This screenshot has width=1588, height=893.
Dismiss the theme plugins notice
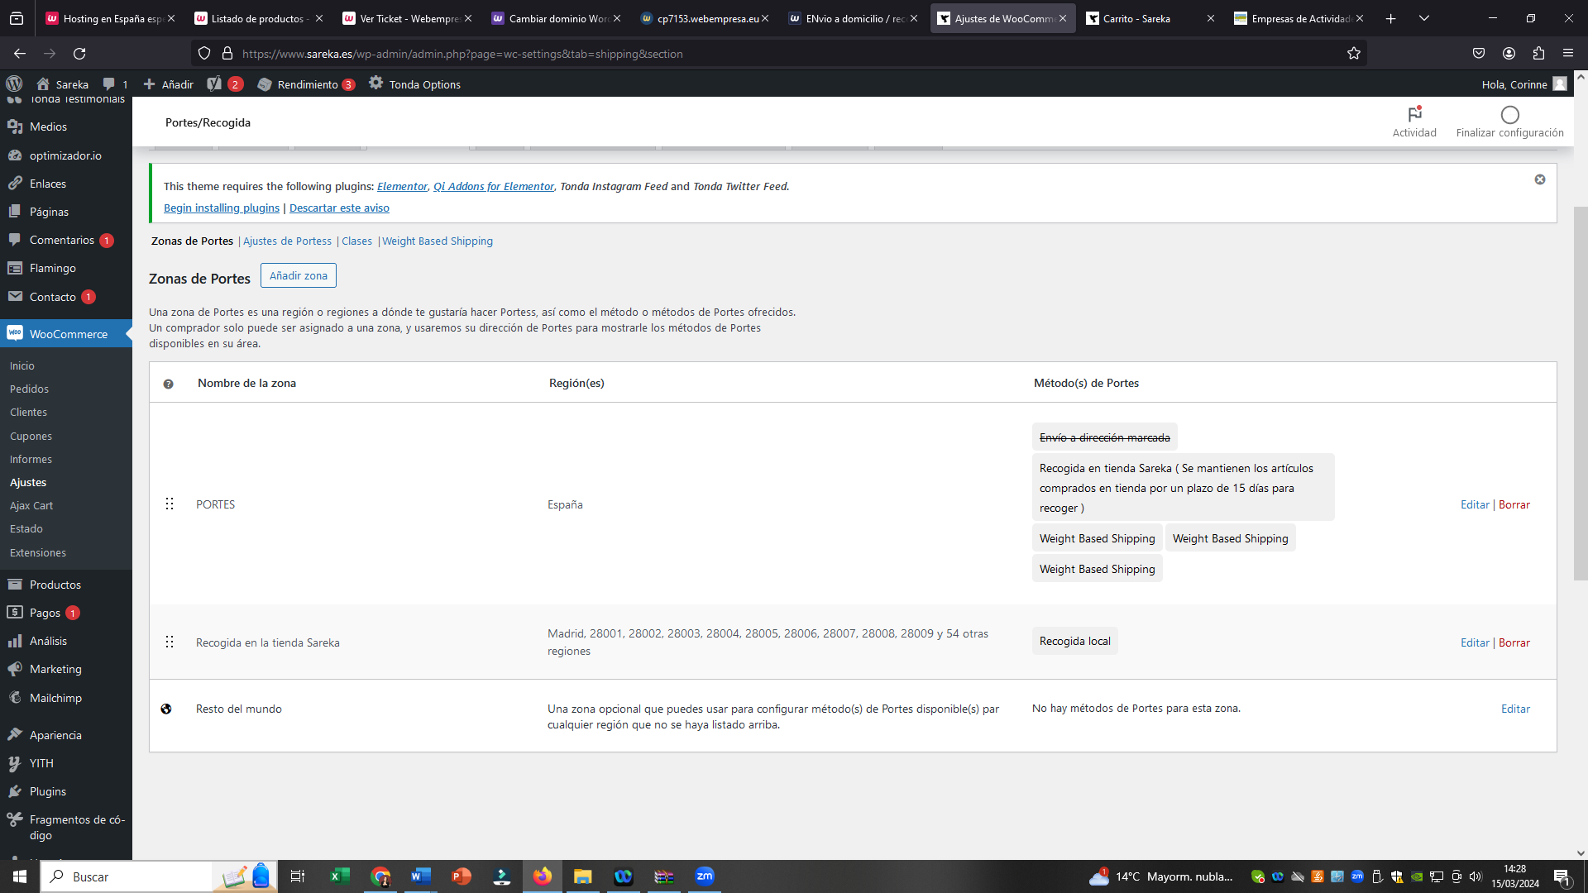point(1540,179)
